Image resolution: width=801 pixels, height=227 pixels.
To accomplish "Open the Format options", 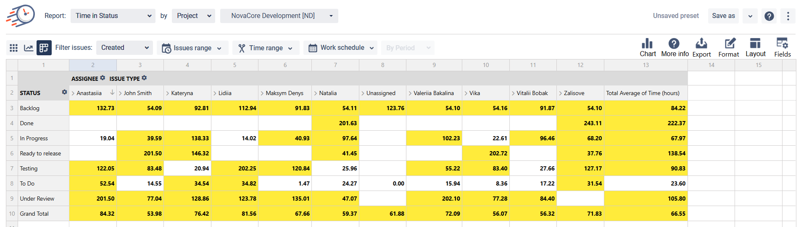I will [x=729, y=47].
